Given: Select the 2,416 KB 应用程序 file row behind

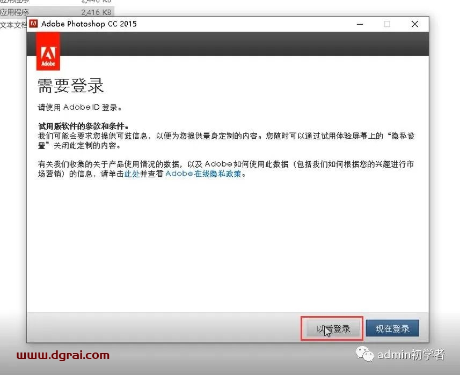Looking at the screenshot, I should coord(57,12).
